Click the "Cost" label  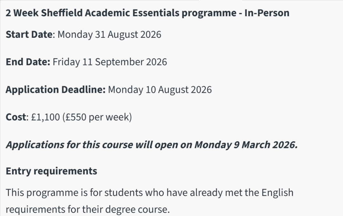pos(15,117)
